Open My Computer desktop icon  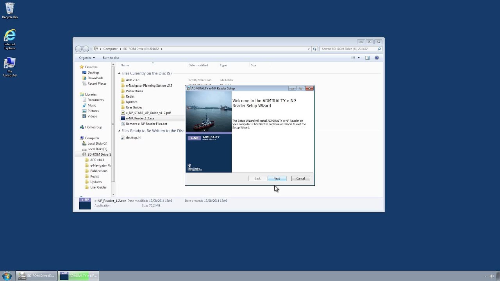click(x=10, y=67)
